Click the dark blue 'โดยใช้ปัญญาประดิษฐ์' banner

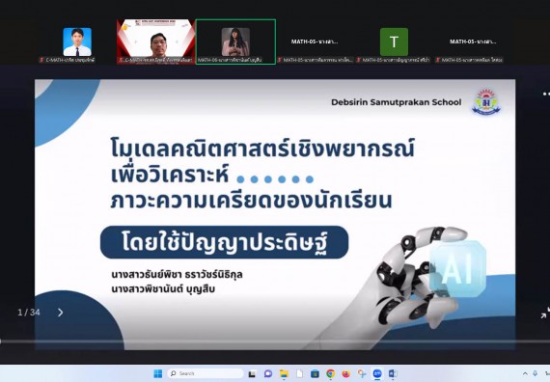[225, 242]
